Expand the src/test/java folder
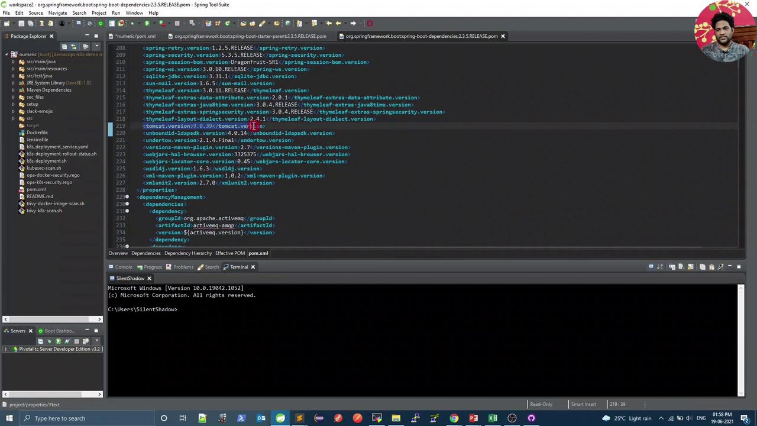The height and width of the screenshot is (426, 757). pos(14,76)
